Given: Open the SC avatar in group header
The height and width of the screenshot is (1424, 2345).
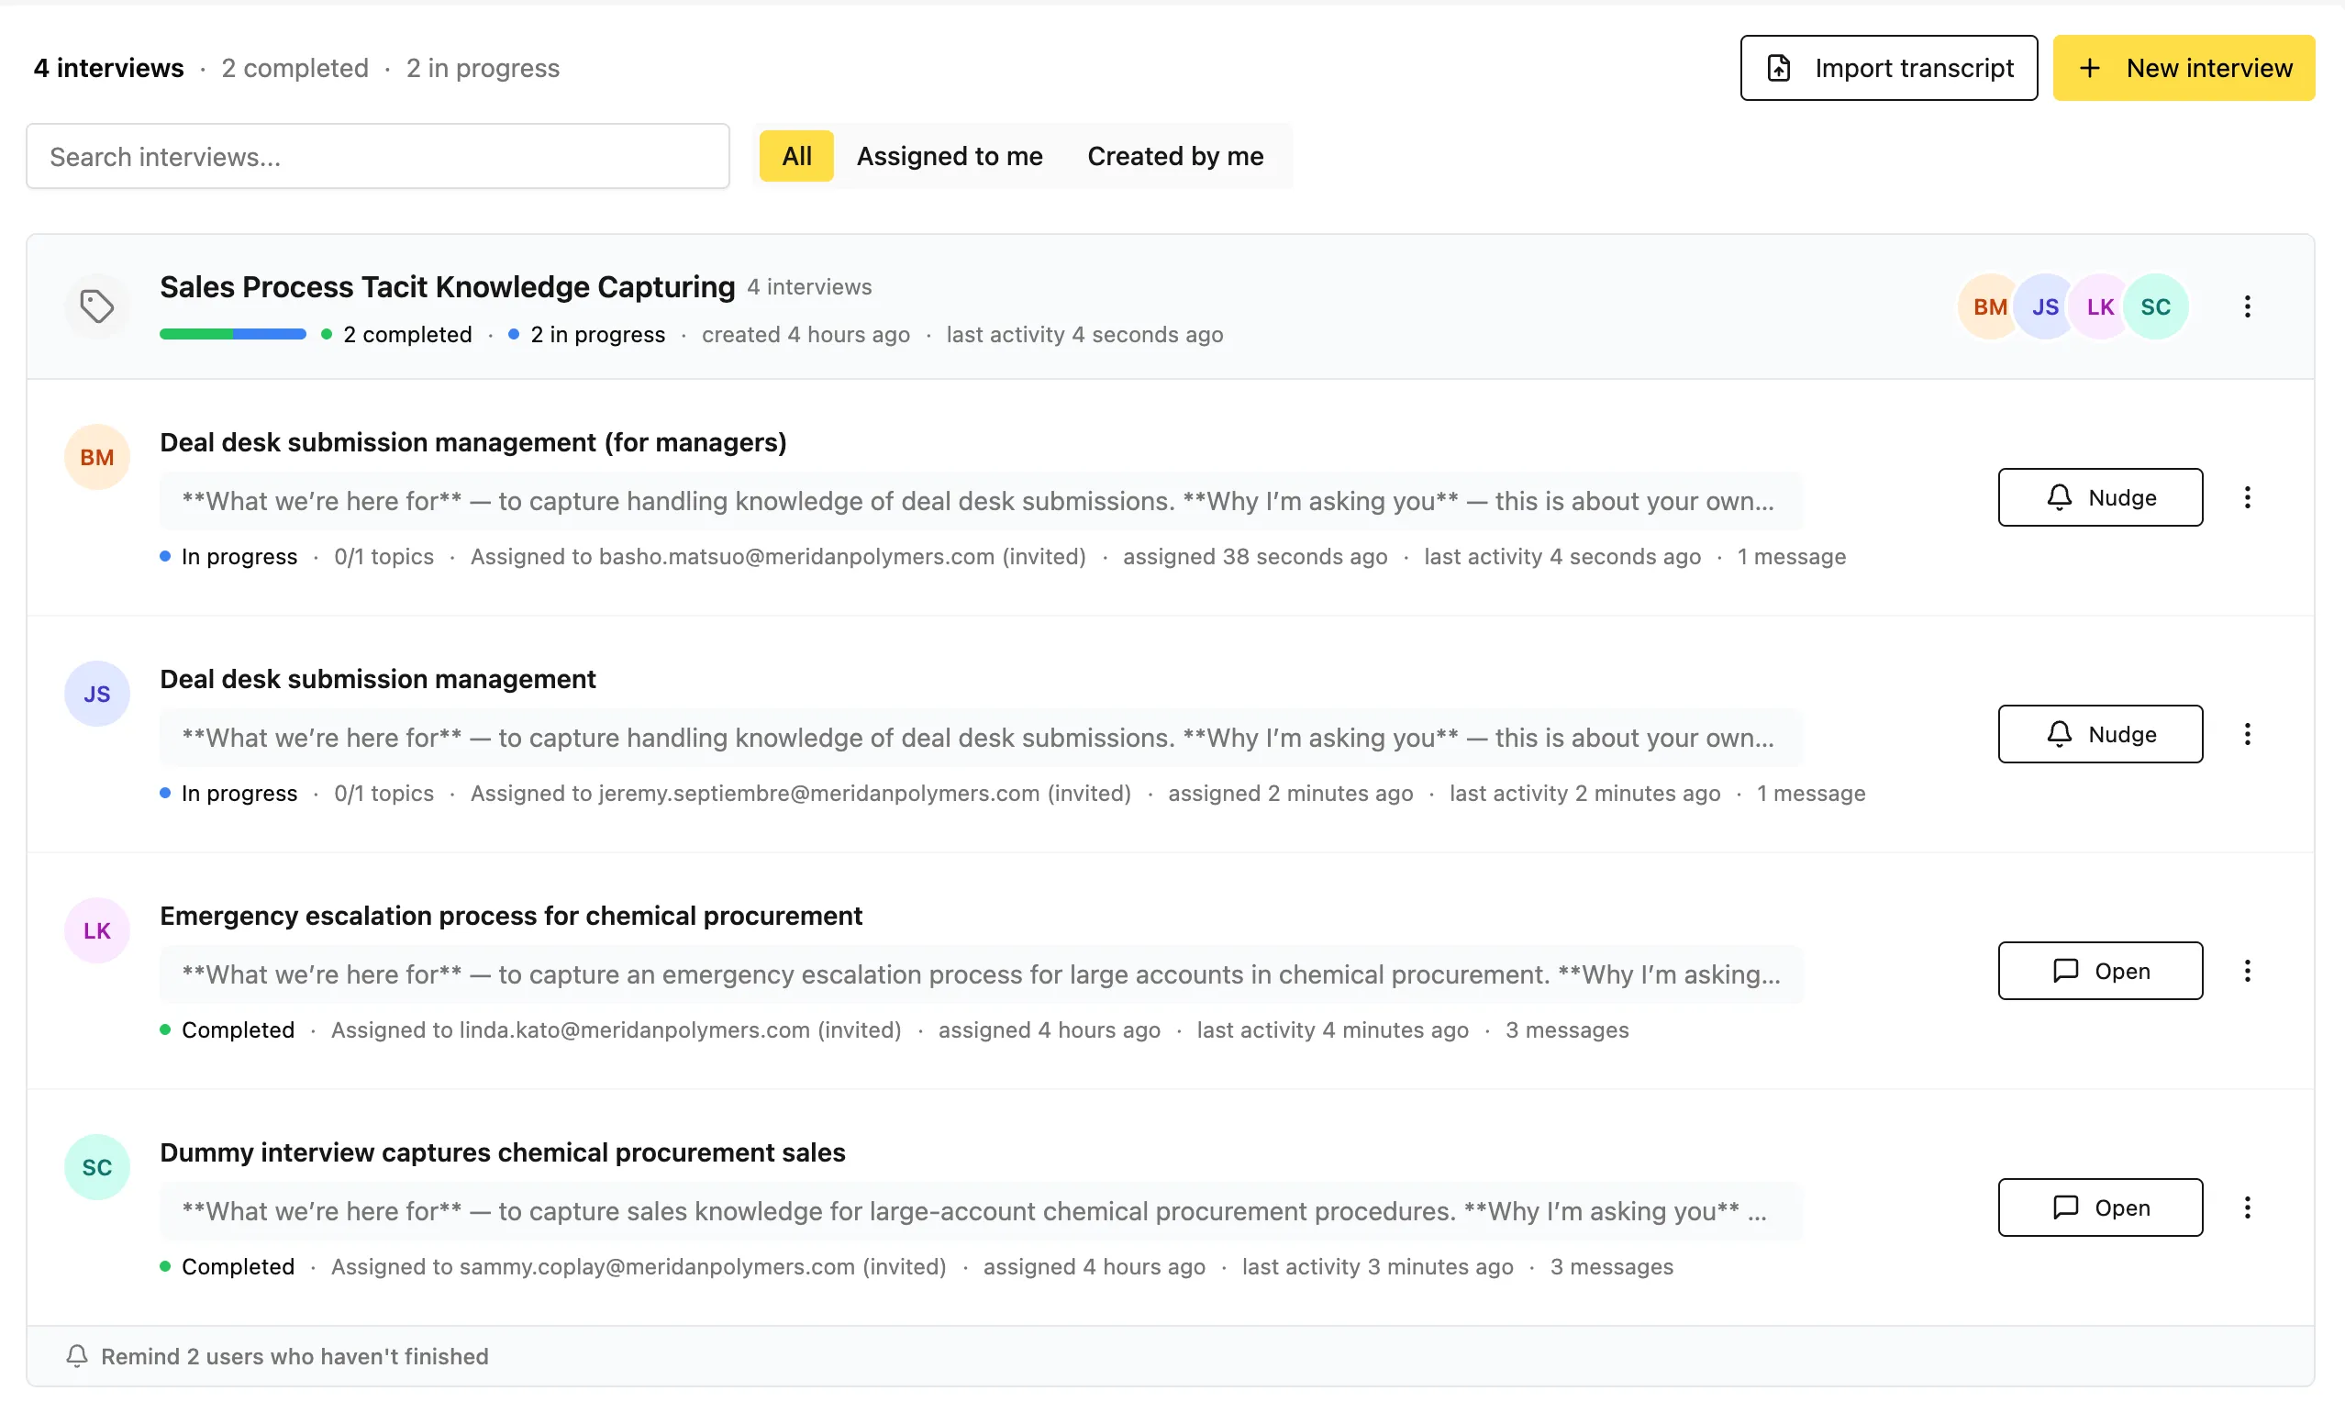Looking at the screenshot, I should [2156, 306].
